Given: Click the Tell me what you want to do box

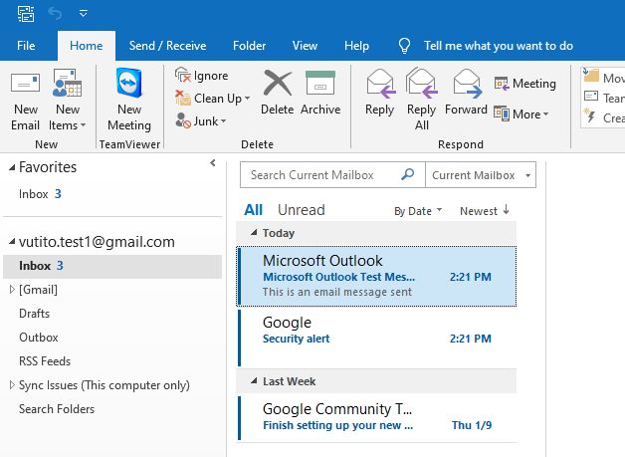Looking at the screenshot, I should click(499, 46).
